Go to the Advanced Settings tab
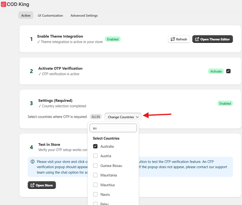Viewport: 242px width, 205px height. click(84, 15)
